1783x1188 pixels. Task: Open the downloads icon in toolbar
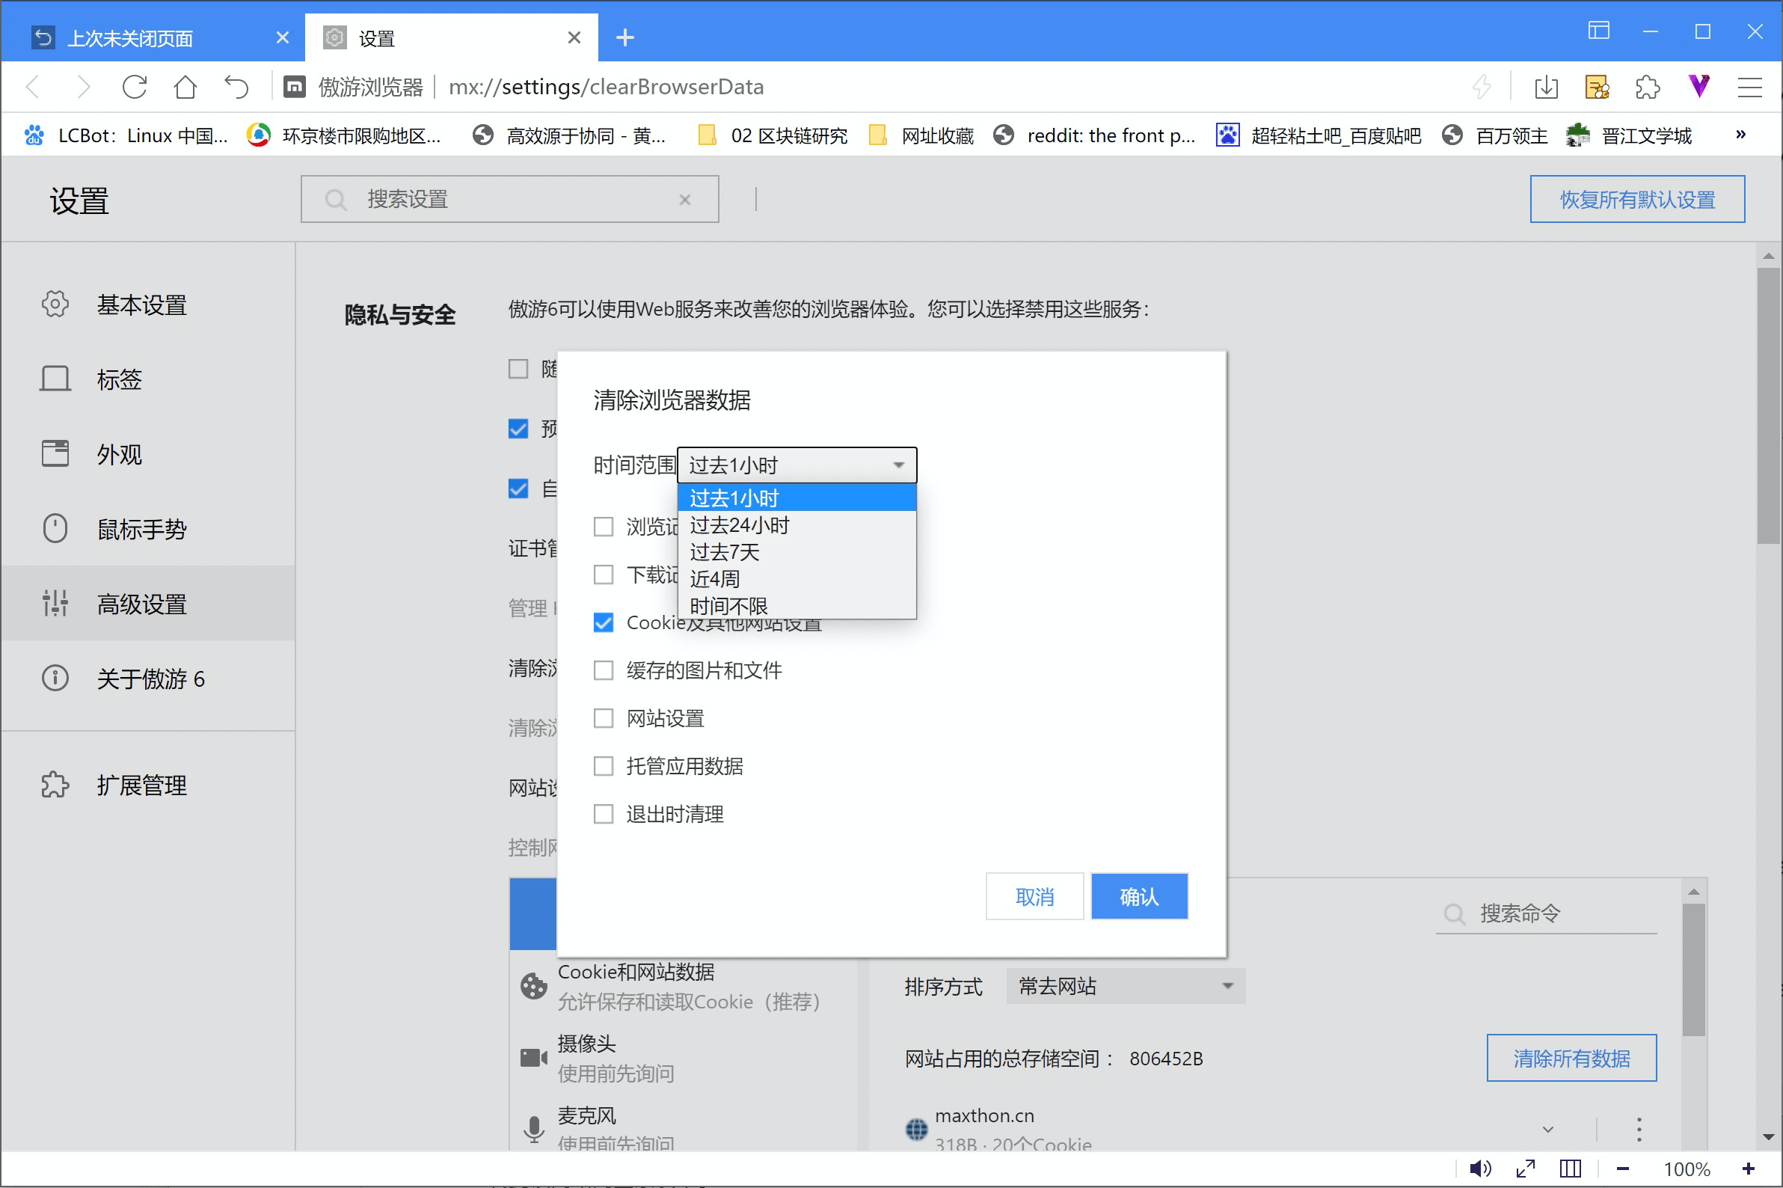tap(1546, 87)
